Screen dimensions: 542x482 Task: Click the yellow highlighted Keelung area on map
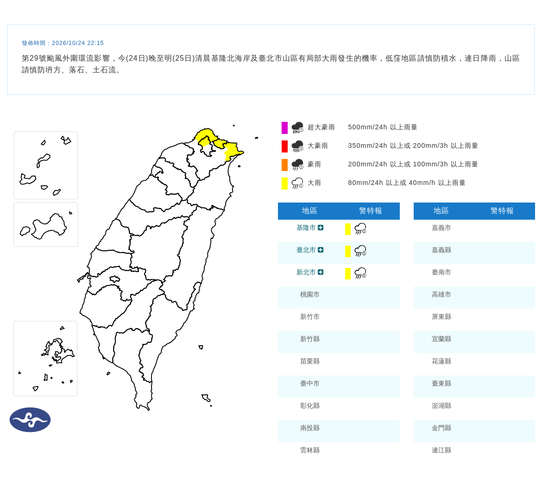(219, 144)
